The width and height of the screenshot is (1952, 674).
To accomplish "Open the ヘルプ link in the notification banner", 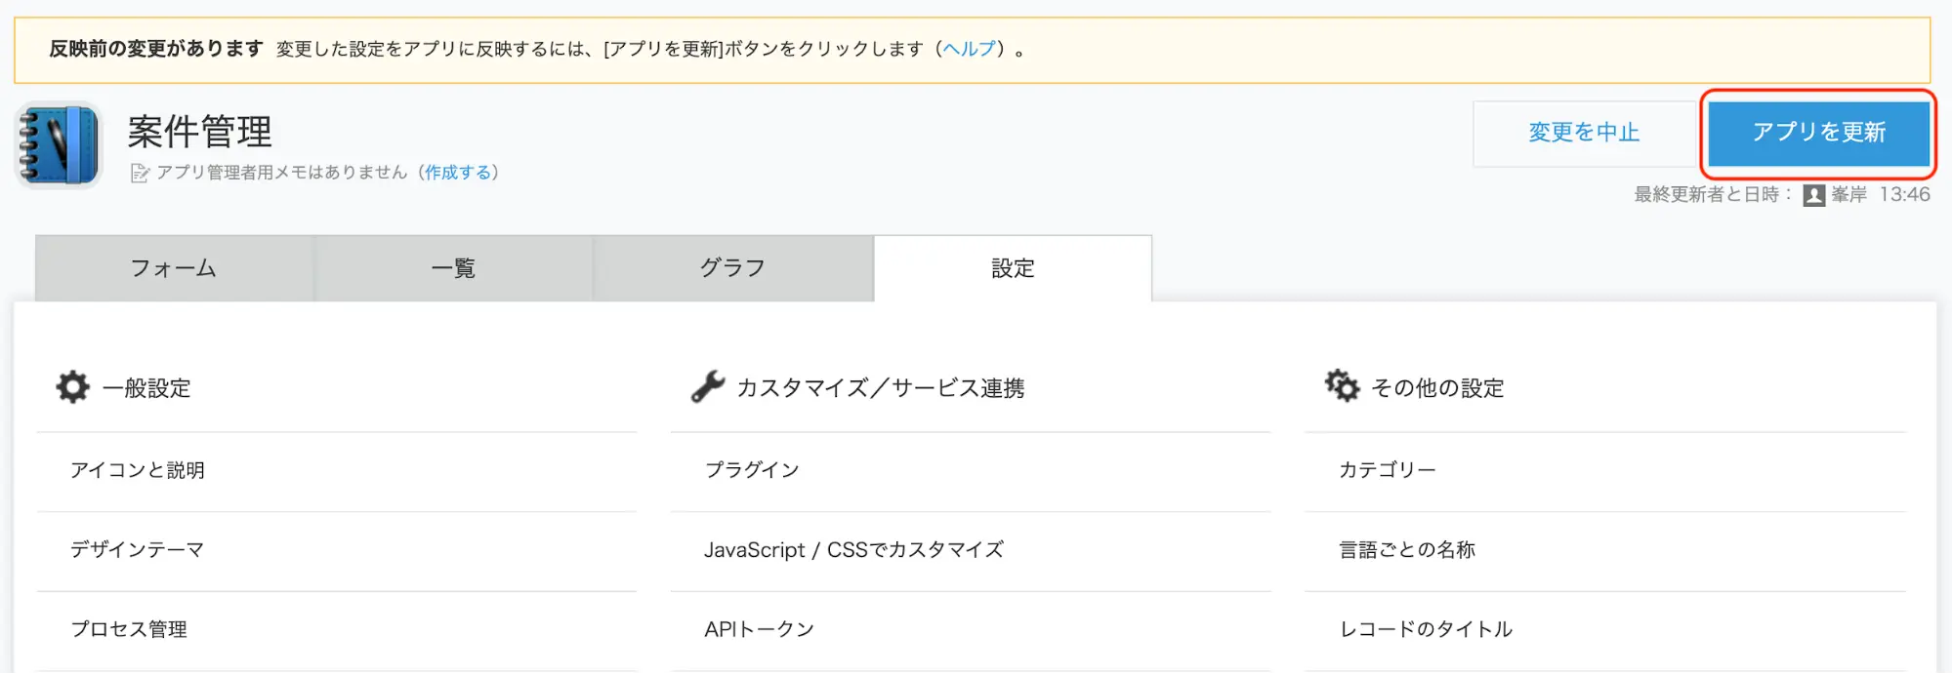I will pos(969,49).
